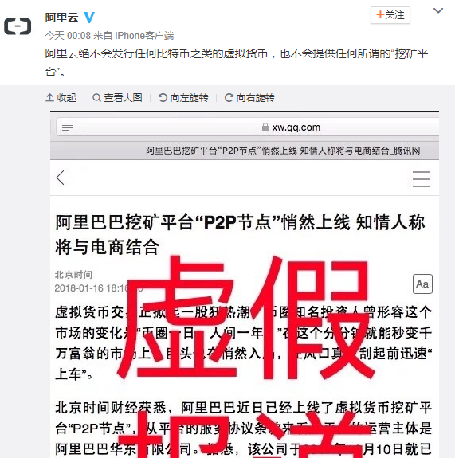The width and height of the screenshot is (455, 458).
Task: Click the Aliyun profile avatar logo
Action: [x=18, y=26]
